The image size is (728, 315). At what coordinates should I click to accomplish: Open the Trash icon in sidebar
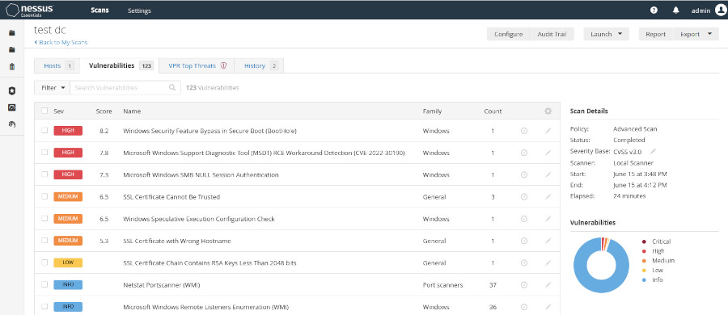[x=12, y=66]
